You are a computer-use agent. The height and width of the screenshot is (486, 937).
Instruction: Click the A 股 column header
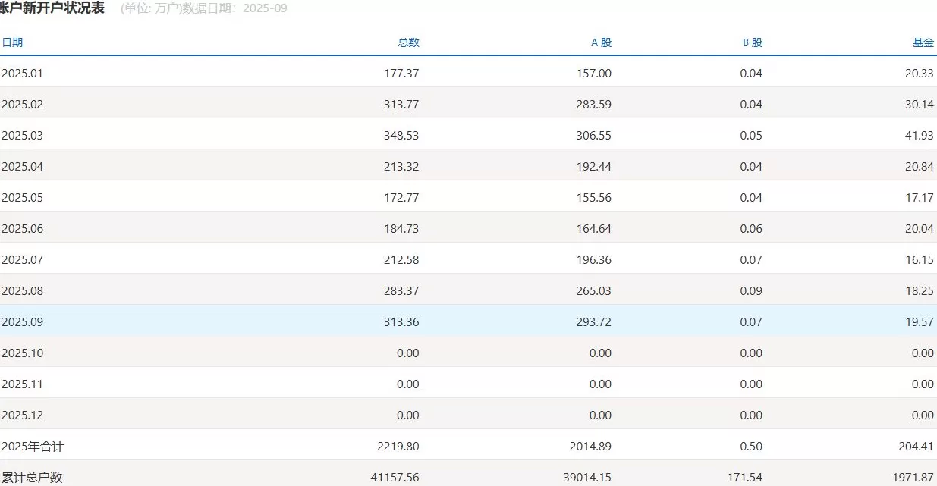601,42
